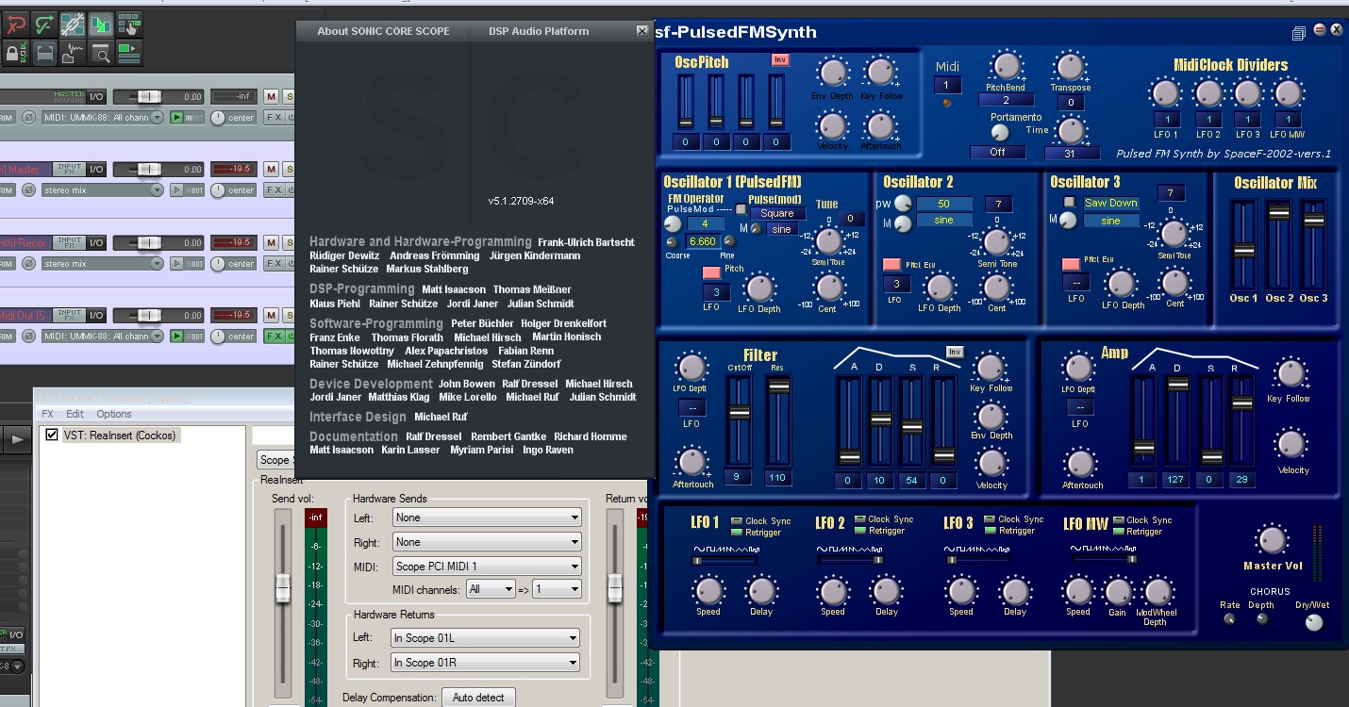1349x707 pixels.
Task: Toggle the lock settings padlock icon
Action: point(15,53)
